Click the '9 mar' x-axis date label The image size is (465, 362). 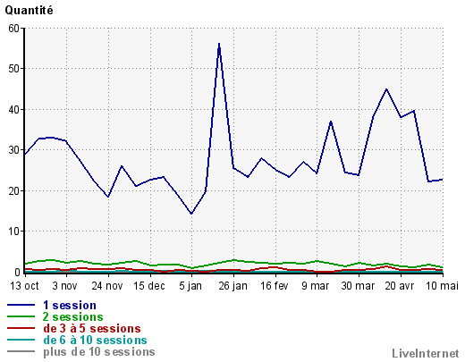(316, 286)
